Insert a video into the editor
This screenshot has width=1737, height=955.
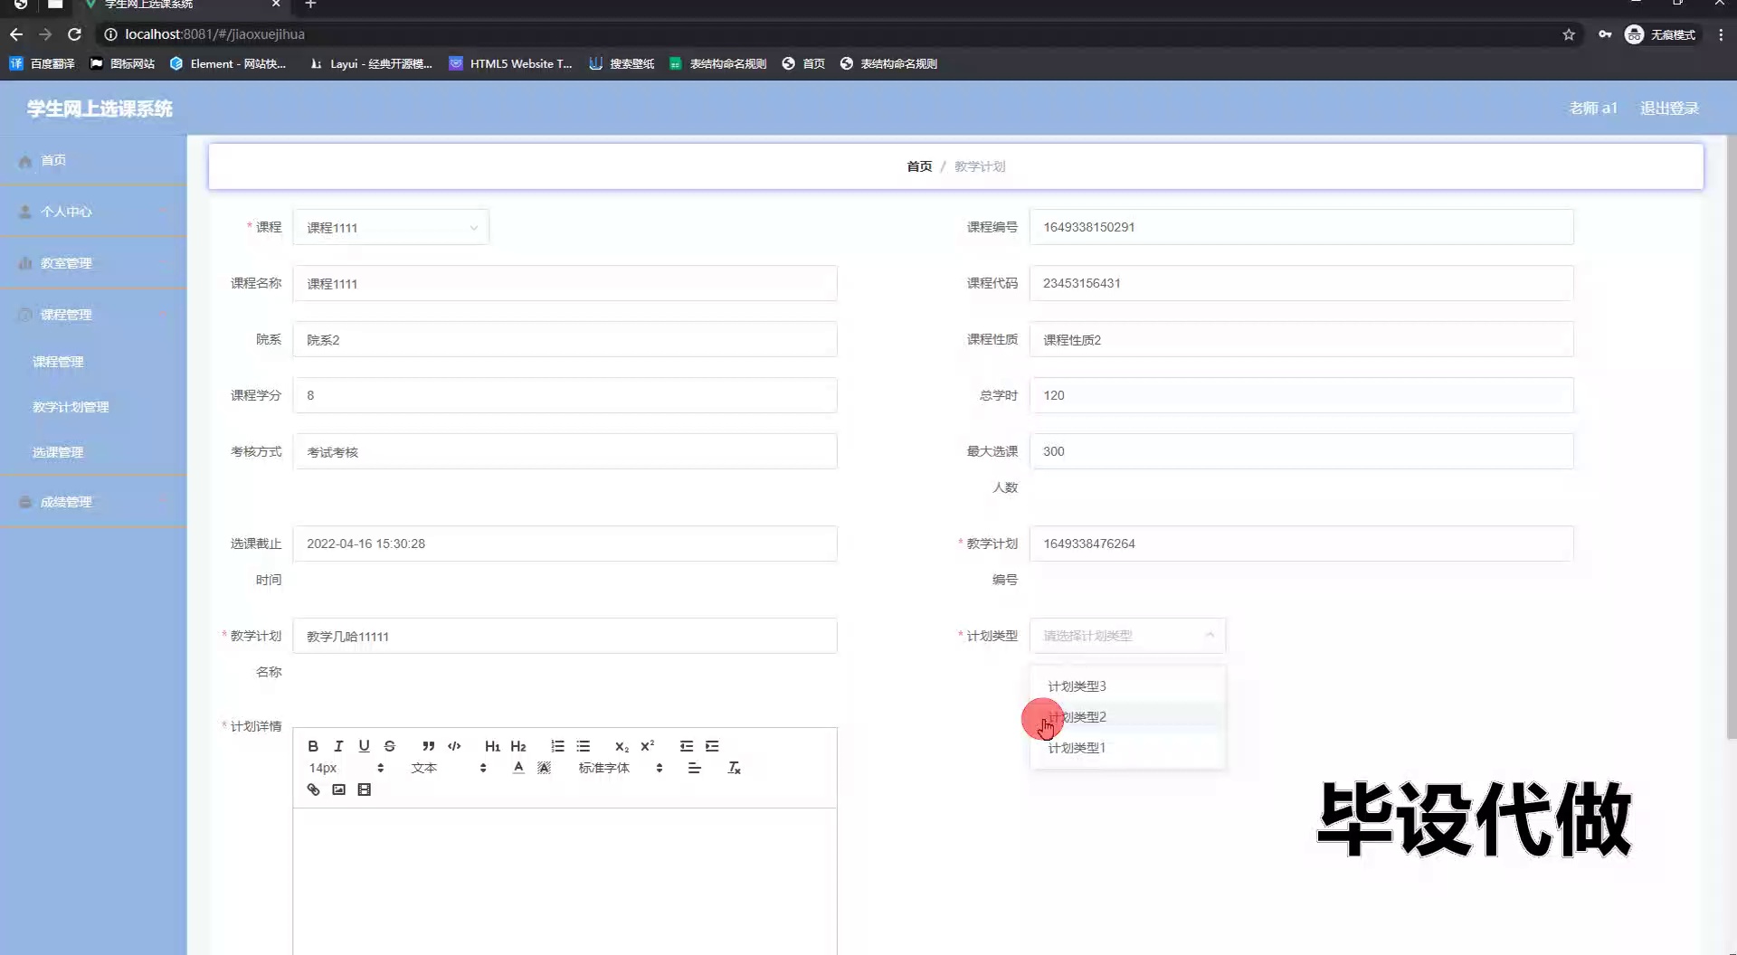point(364,790)
